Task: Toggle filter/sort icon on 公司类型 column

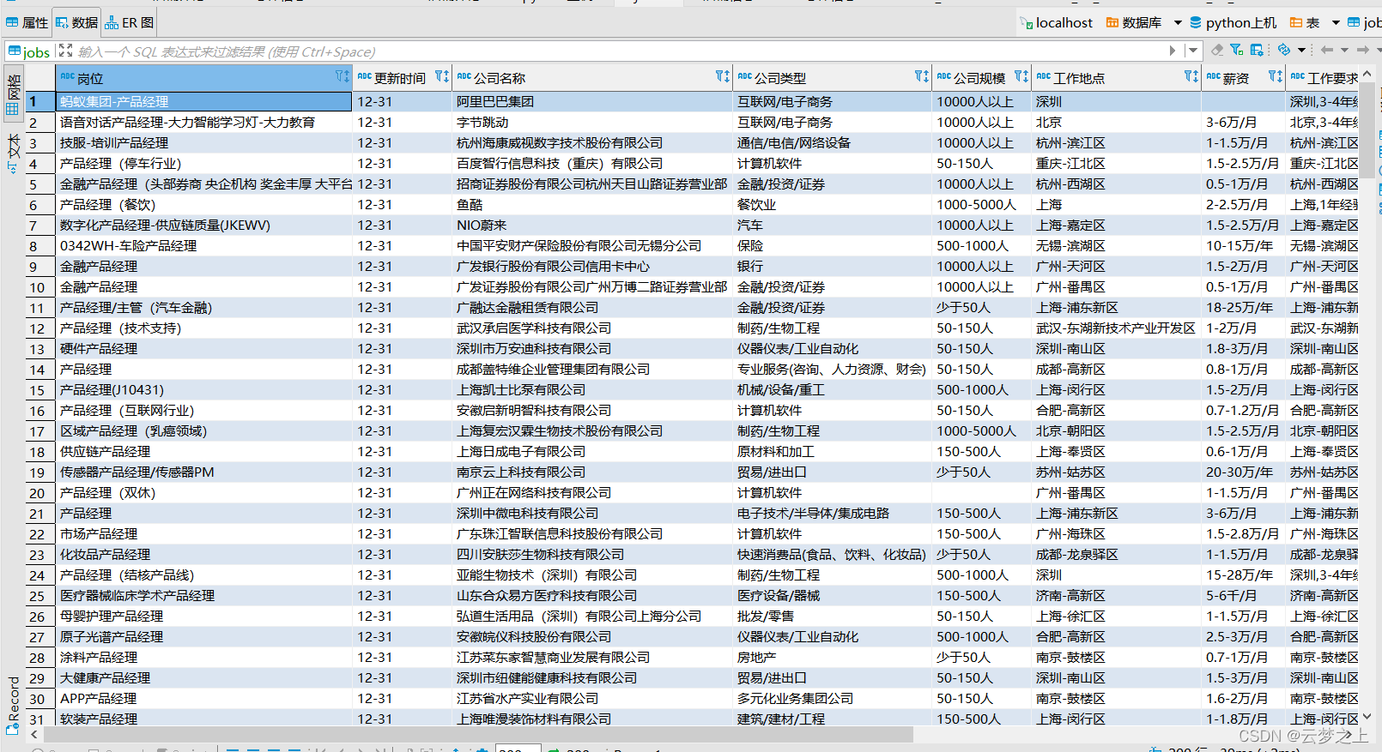Action: coord(921,77)
